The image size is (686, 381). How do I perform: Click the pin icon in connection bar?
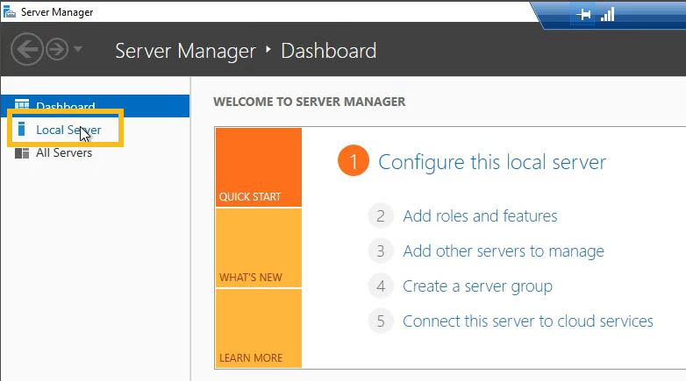(583, 14)
